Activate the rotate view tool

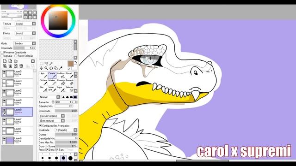pos(51,68)
